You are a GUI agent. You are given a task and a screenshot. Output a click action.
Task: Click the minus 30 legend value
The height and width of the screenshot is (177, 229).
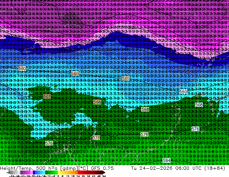(33, 176)
